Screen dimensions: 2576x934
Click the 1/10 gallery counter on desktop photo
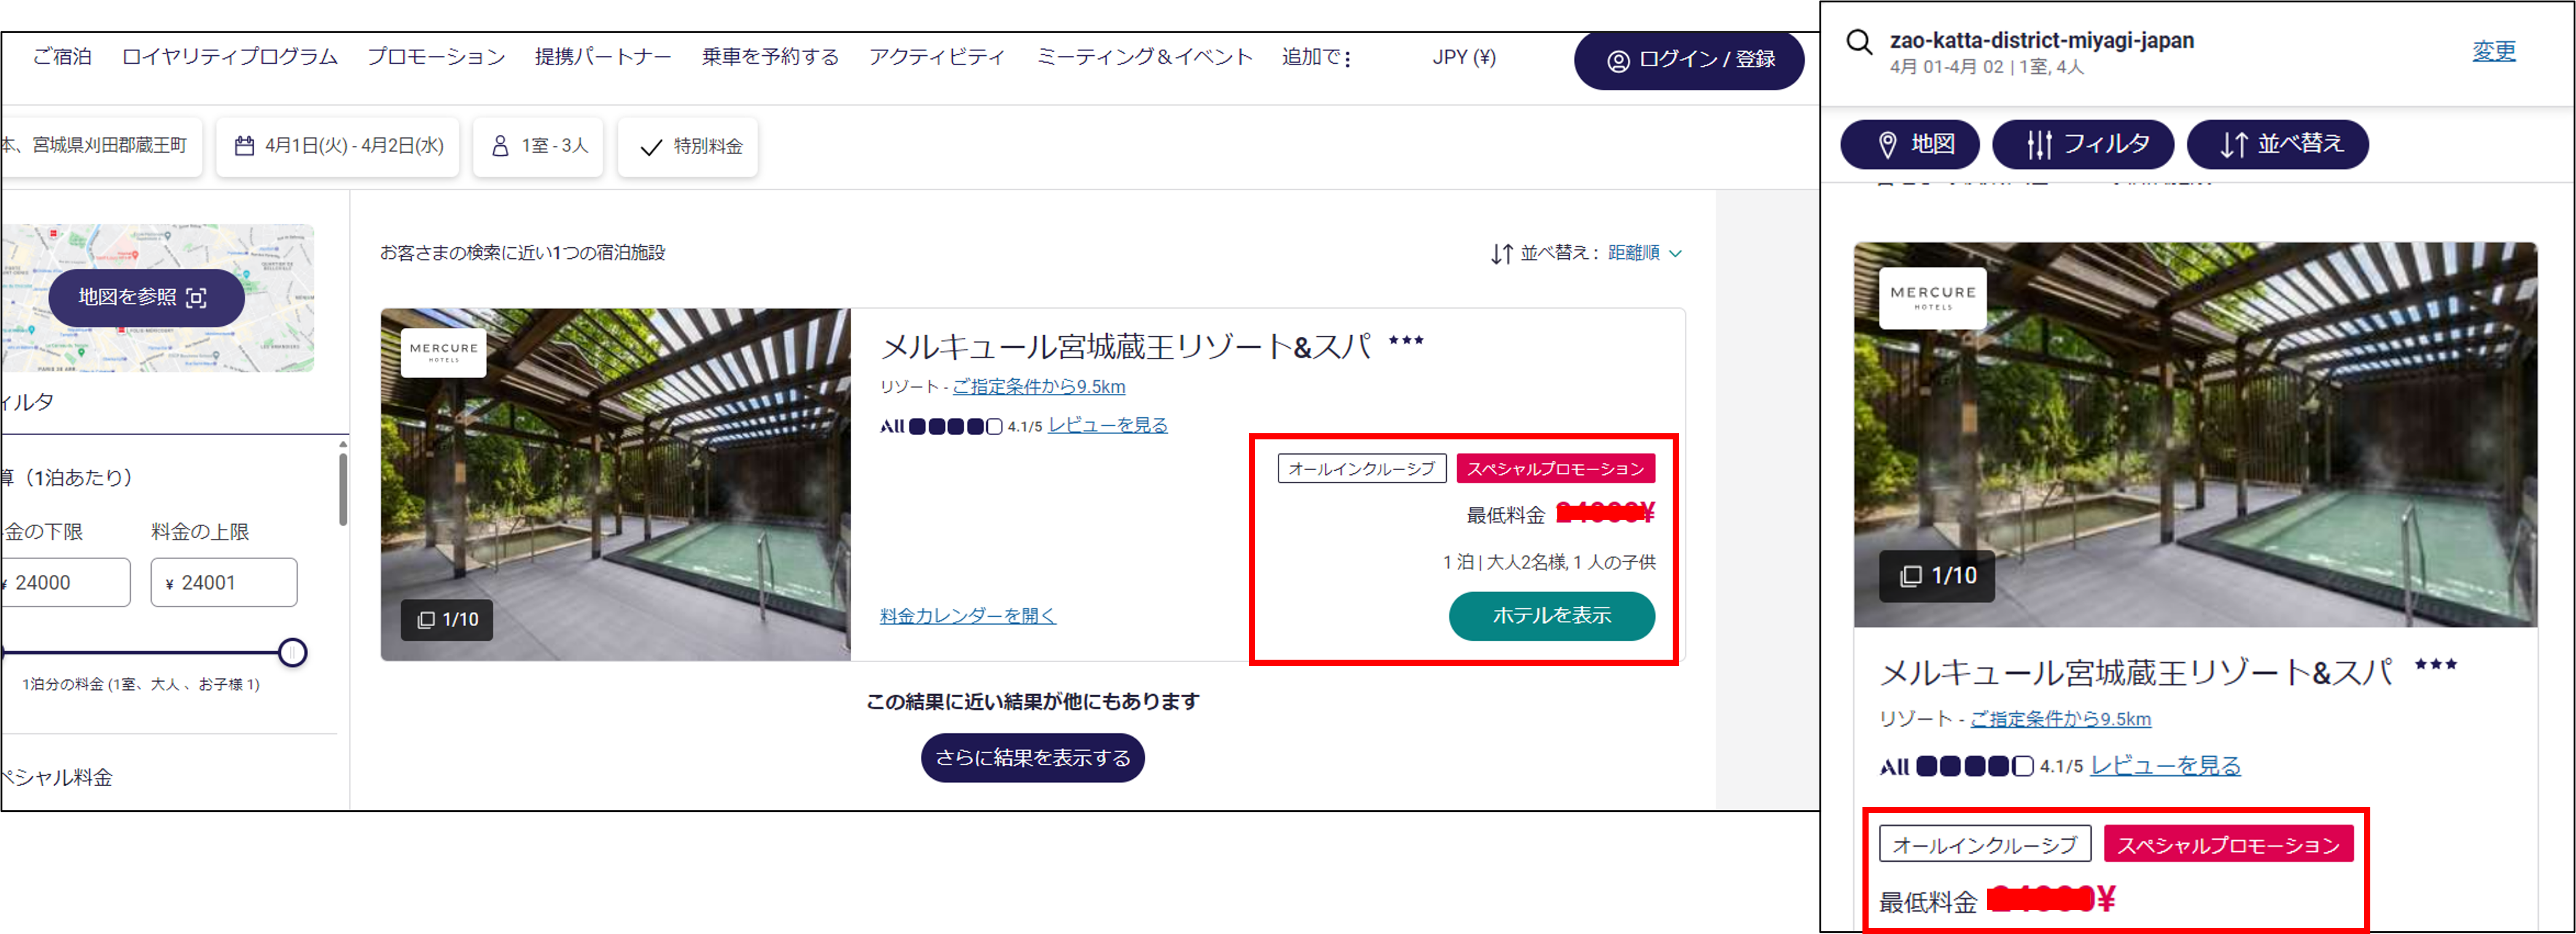(x=447, y=619)
